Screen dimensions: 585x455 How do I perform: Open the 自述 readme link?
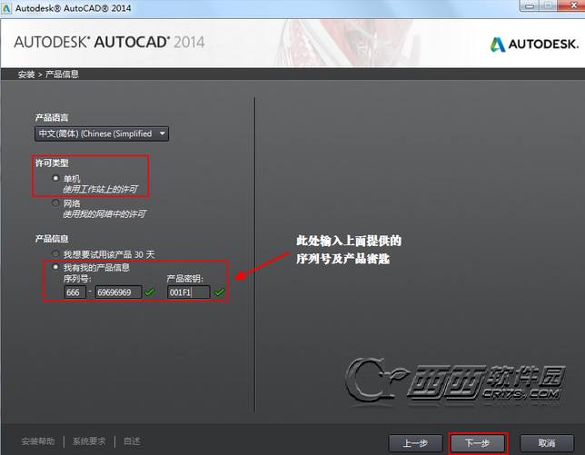(x=132, y=441)
